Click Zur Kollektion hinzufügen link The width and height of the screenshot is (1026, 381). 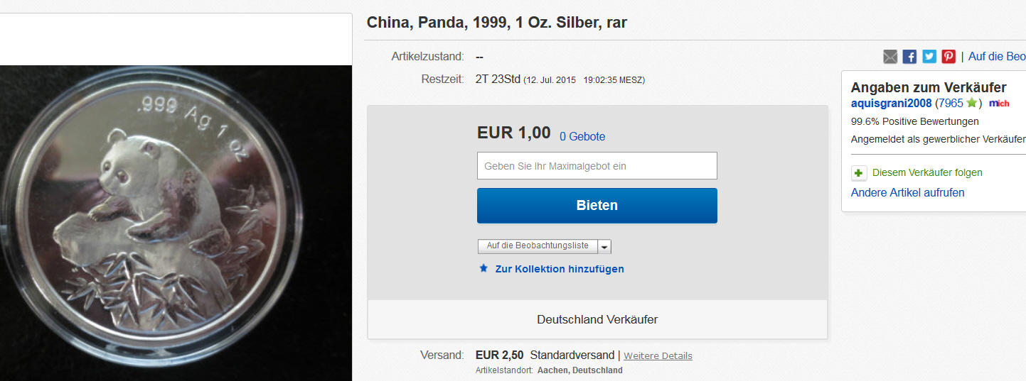coord(560,269)
